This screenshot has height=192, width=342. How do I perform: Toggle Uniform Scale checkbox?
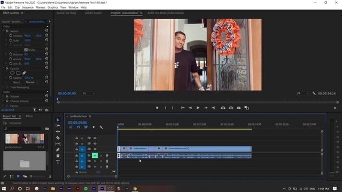click(26, 50)
